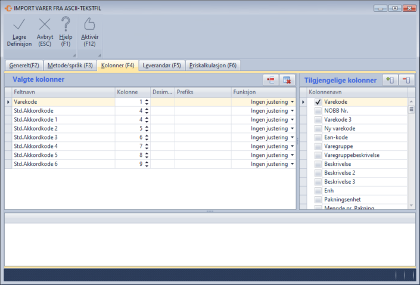Uncheck the Varekode checkbox

pyautogui.click(x=318, y=102)
